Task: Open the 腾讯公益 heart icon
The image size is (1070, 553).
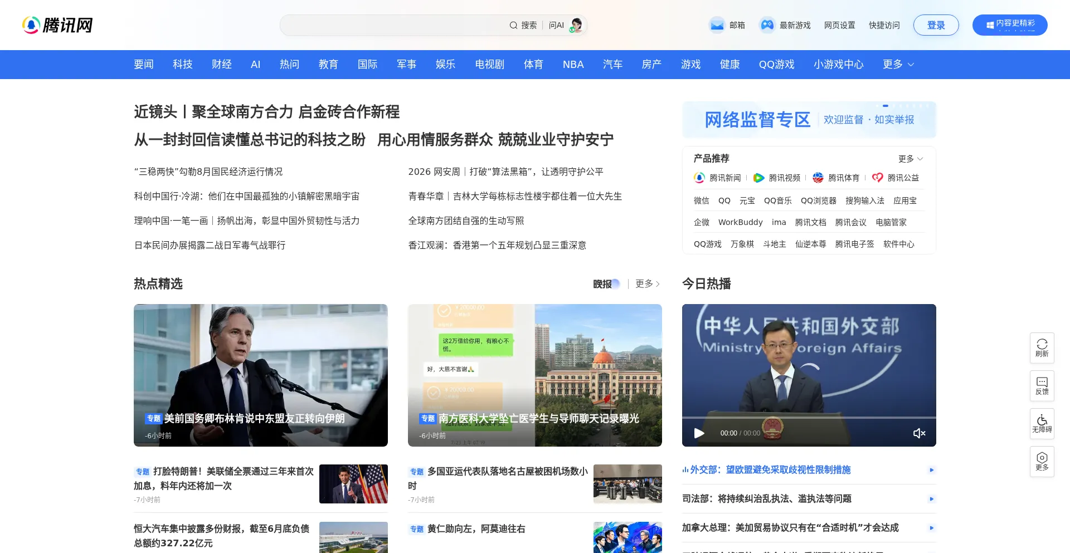Action: click(x=877, y=178)
